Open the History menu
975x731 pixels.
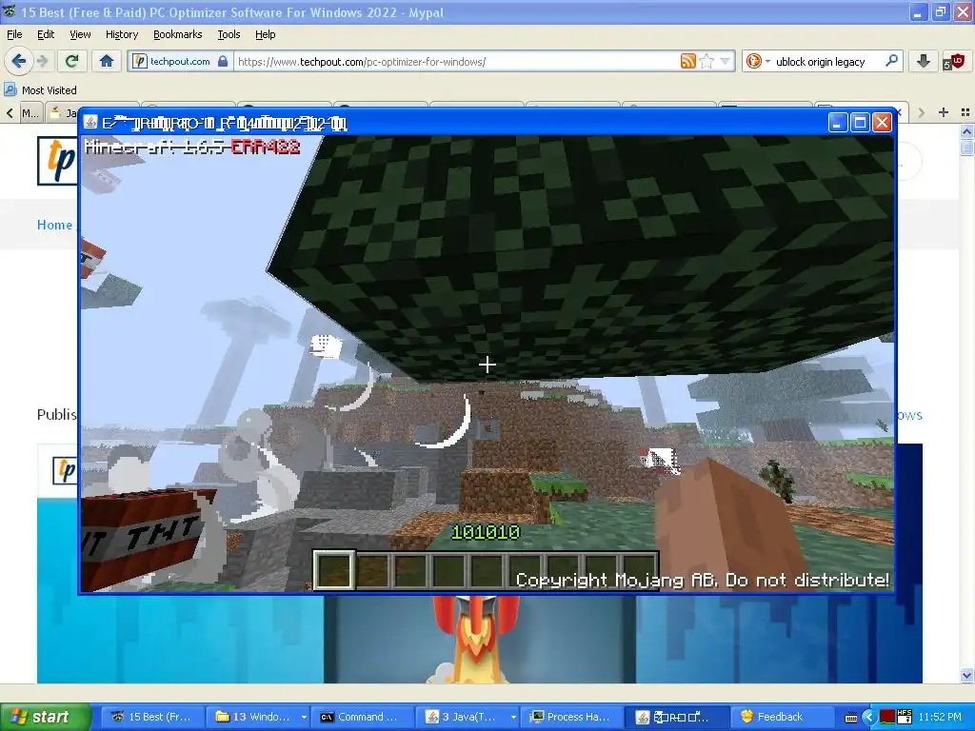click(121, 34)
